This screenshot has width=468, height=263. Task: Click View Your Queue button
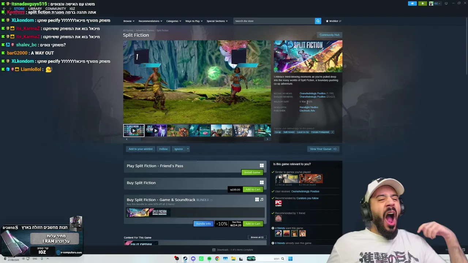click(x=323, y=149)
